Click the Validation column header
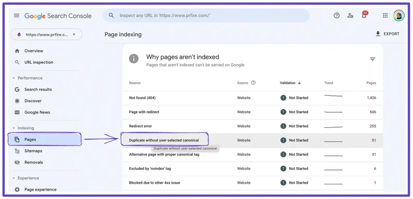The width and height of the screenshot is (413, 199). pyautogui.click(x=287, y=83)
